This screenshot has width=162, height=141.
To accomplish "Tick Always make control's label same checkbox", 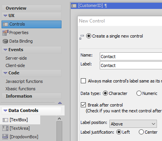I will click(83, 81).
